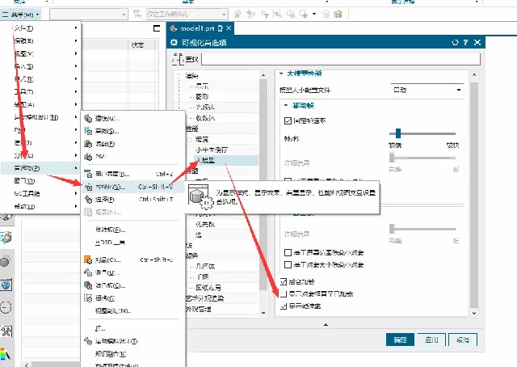The image size is (517, 367).
Task: Open the 自动 dropdown in the dialog
Action: 427,90
